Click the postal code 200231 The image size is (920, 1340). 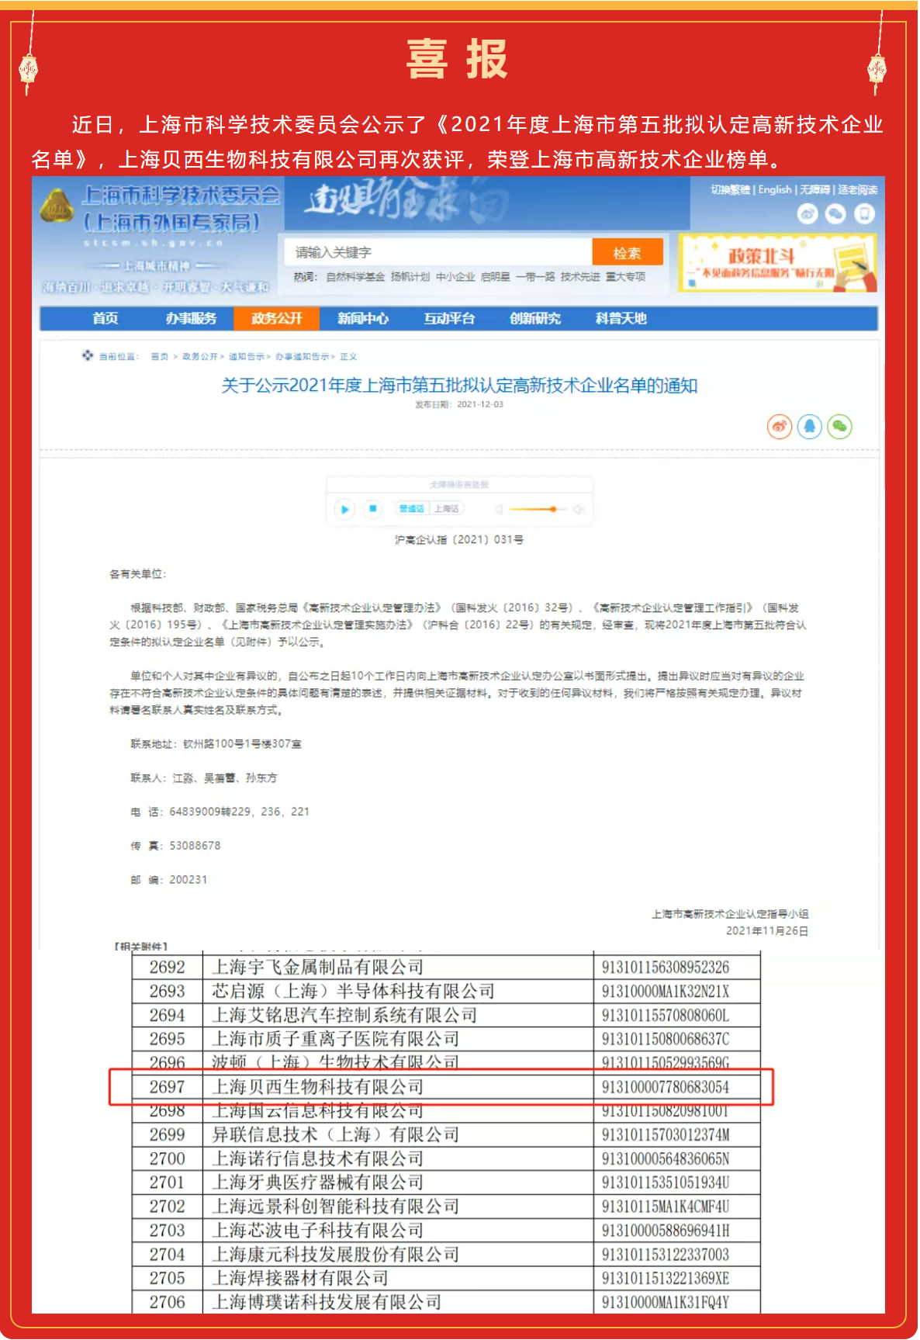(x=188, y=880)
